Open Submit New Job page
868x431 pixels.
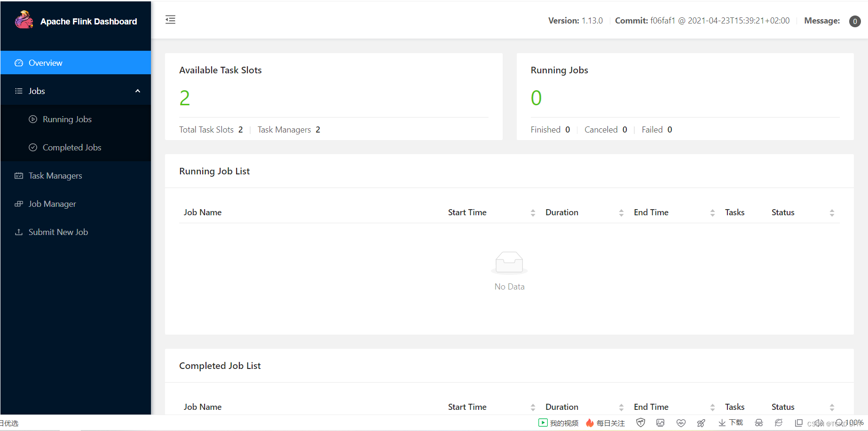(x=76, y=232)
